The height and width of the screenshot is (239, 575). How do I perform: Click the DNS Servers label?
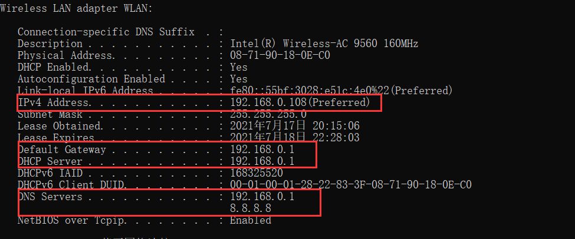coord(50,197)
